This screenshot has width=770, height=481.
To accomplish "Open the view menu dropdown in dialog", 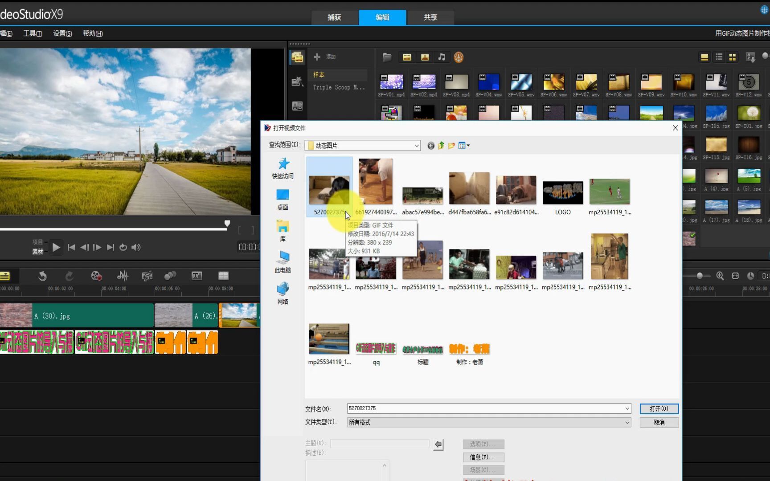I will (x=464, y=146).
